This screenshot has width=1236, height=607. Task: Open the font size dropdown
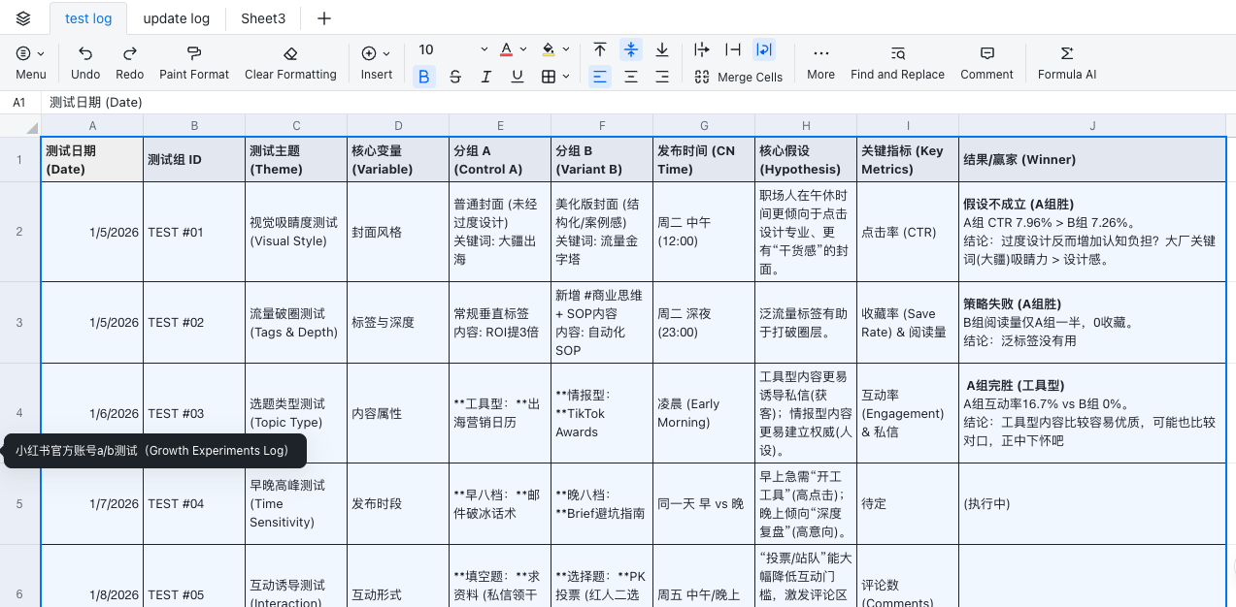pyautogui.click(x=483, y=49)
